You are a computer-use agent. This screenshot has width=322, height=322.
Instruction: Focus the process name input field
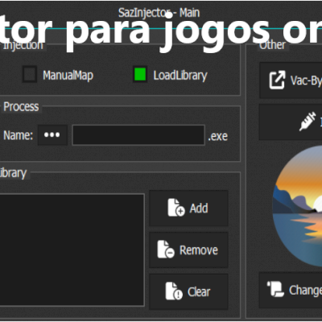[138, 135]
